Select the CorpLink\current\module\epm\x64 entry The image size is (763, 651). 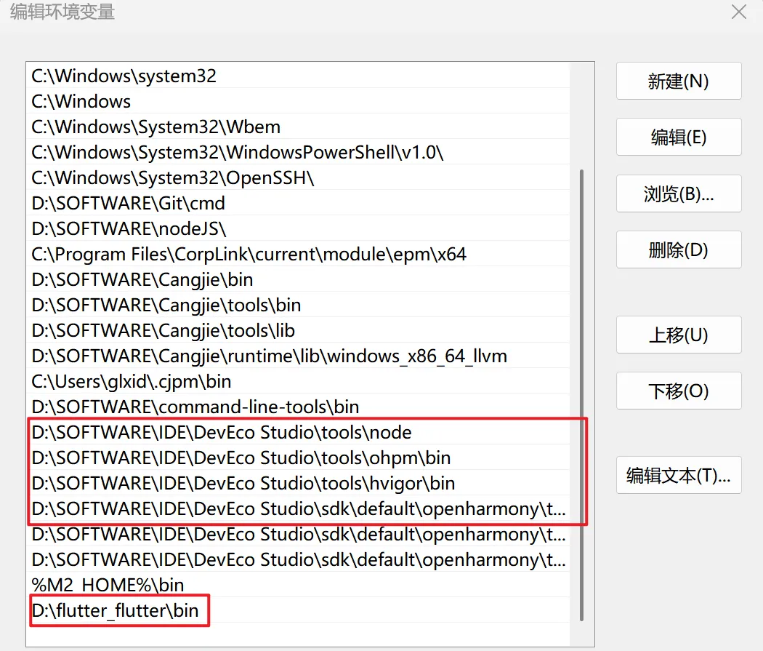pos(298,254)
